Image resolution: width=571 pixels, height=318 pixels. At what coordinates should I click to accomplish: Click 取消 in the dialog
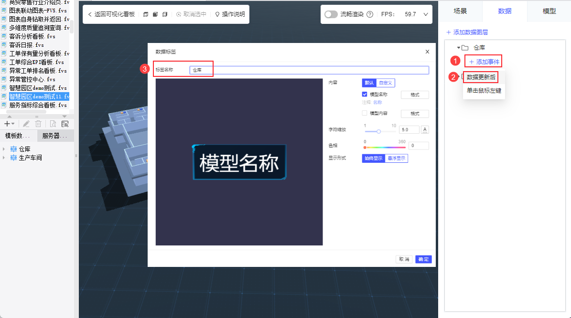(404, 259)
